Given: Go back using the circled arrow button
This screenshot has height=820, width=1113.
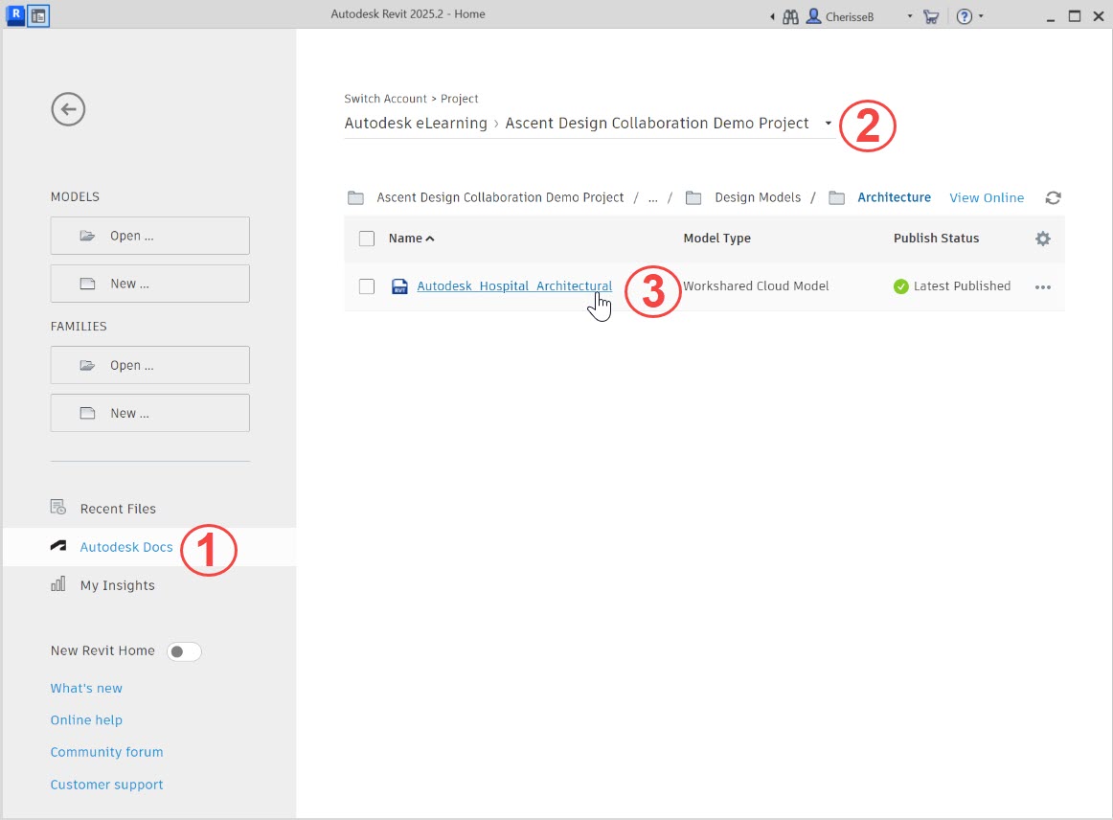Looking at the screenshot, I should click(x=68, y=109).
